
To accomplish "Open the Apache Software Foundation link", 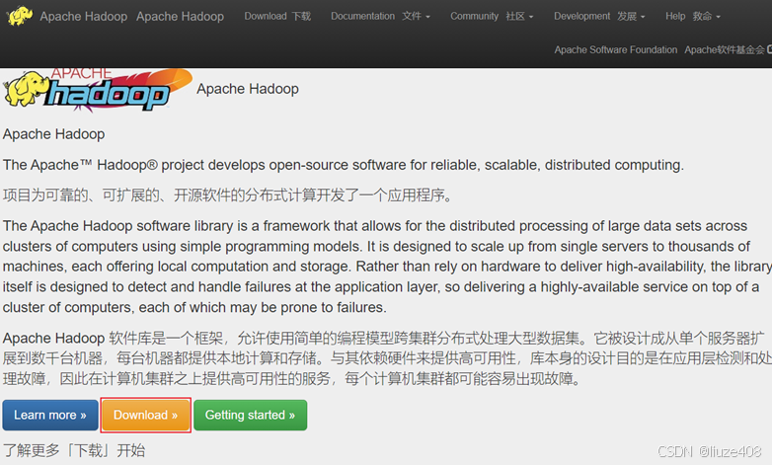I will 662,49.
